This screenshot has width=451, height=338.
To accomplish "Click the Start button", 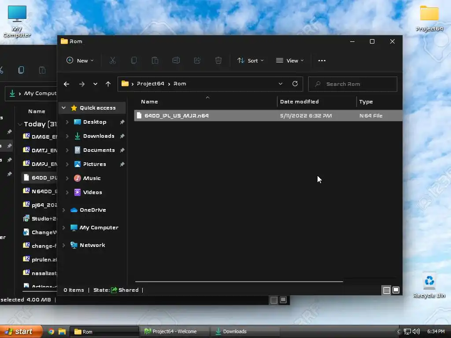I will click(x=21, y=331).
